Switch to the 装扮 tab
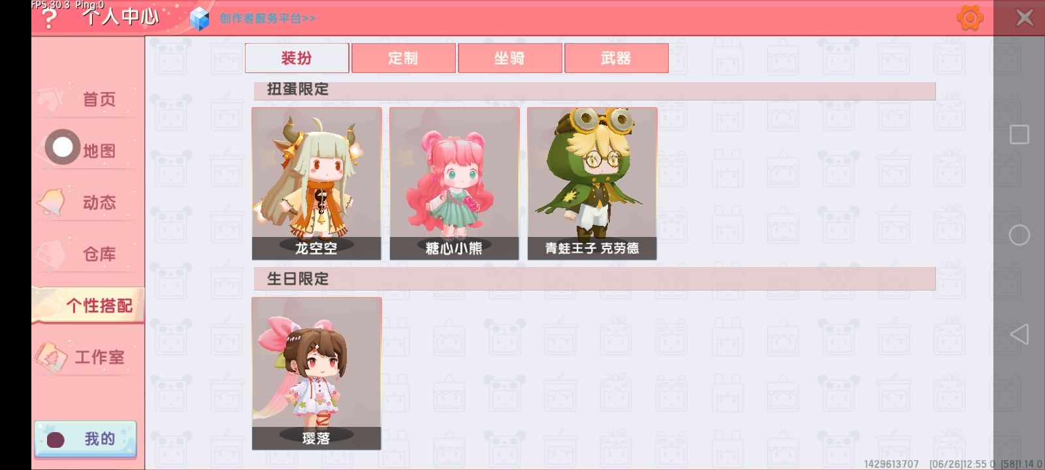 297,58
